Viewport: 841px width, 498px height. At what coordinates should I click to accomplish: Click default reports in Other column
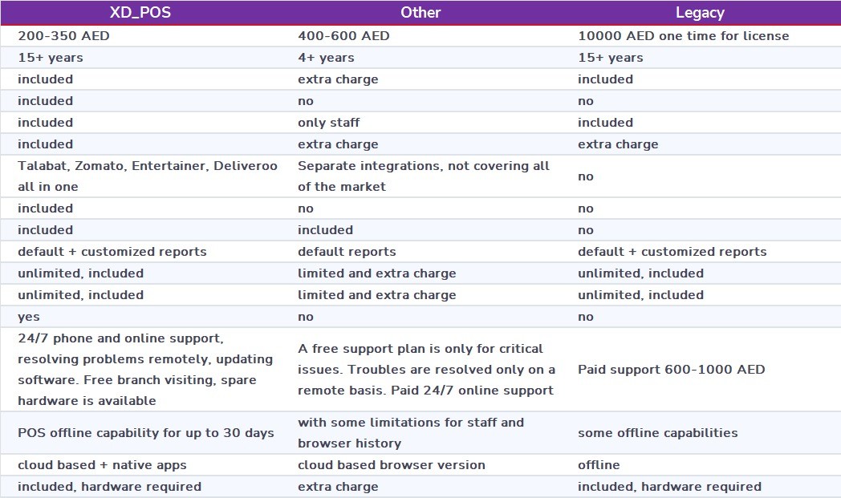click(x=347, y=252)
